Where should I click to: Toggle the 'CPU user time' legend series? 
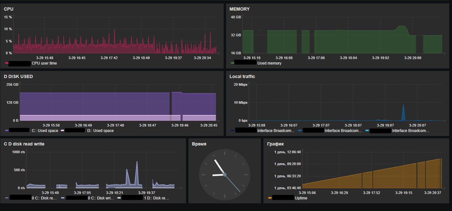(44, 63)
